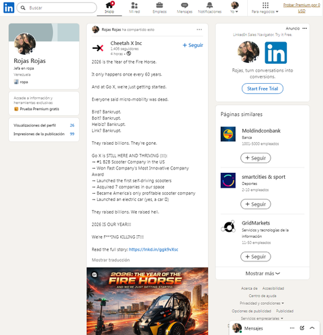The height and width of the screenshot is (335, 323).
Task: Expand Servicios empresariales dropdown
Action: pyautogui.click(x=262, y=318)
